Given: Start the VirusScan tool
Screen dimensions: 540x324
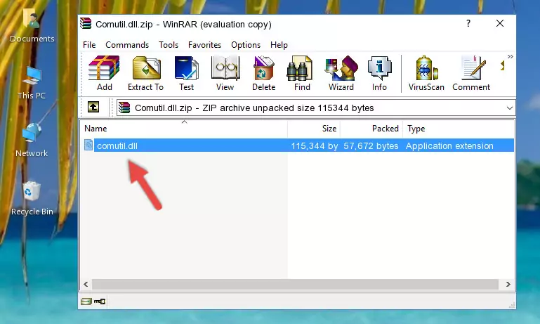Looking at the screenshot, I should coord(426,73).
